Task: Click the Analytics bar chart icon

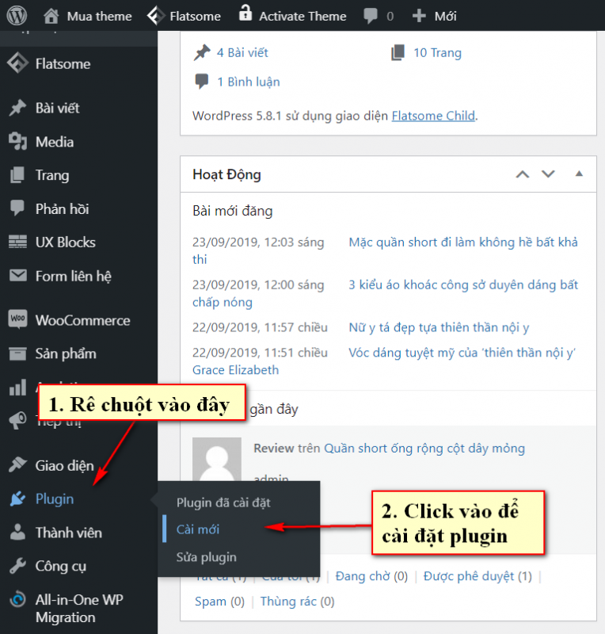Action: pyautogui.click(x=17, y=388)
